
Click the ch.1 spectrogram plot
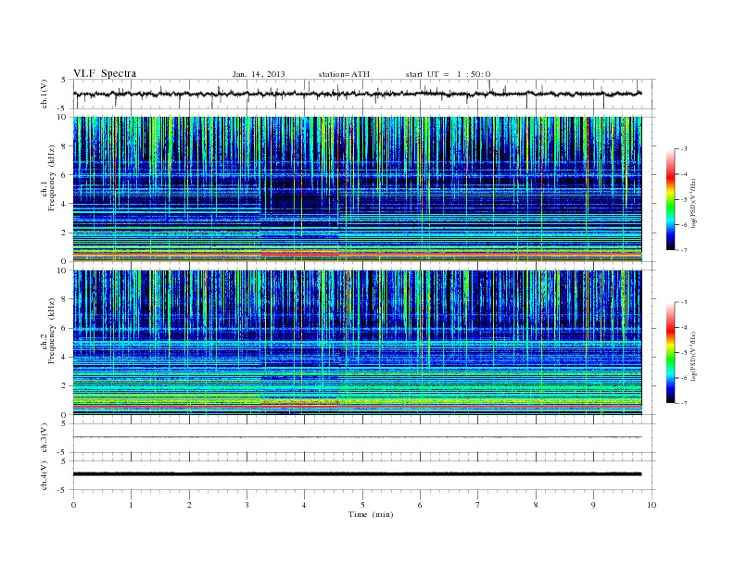pyautogui.click(x=358, y=189)
